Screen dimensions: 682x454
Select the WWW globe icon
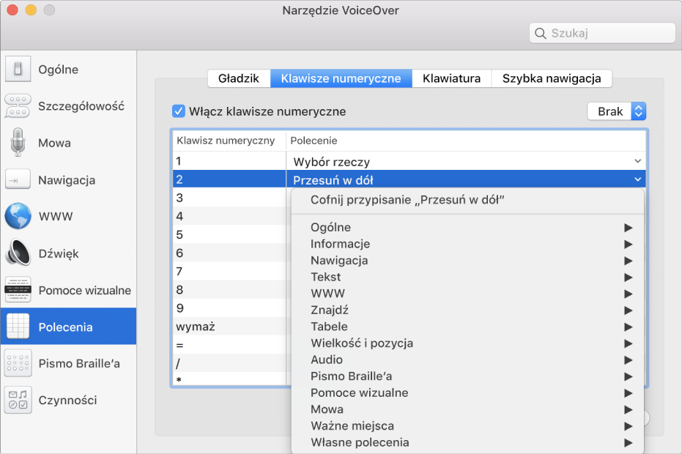click(18, 217)
